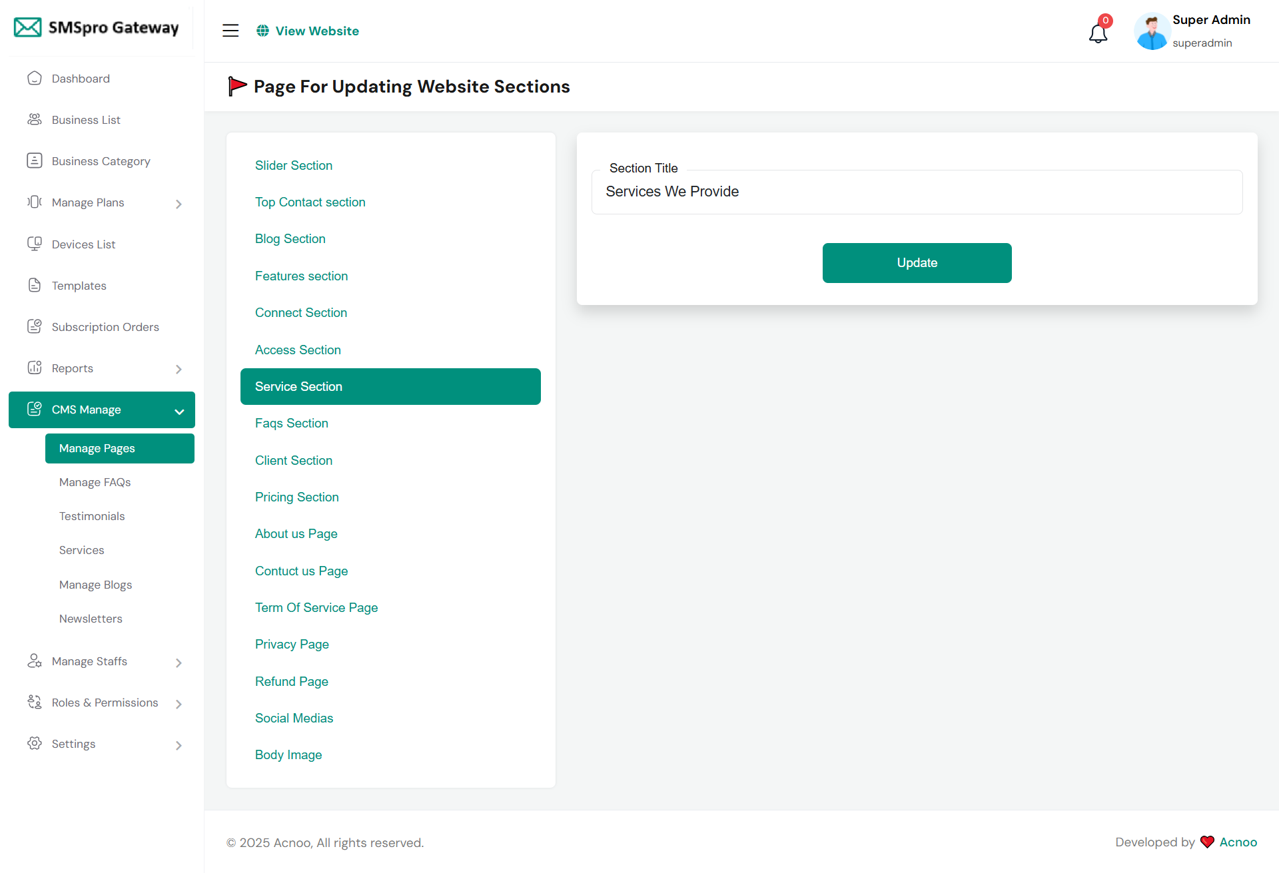Viewport: 1279px width, 873px height.
Task: Click the Dashboard home icon
Action: click(35, 79)
